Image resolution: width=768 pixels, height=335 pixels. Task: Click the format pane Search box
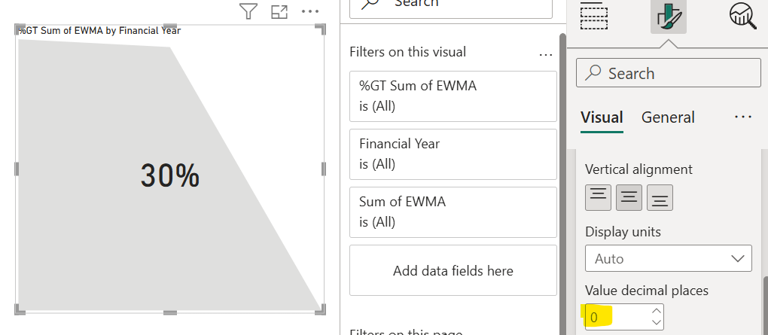tap(669, 73)
